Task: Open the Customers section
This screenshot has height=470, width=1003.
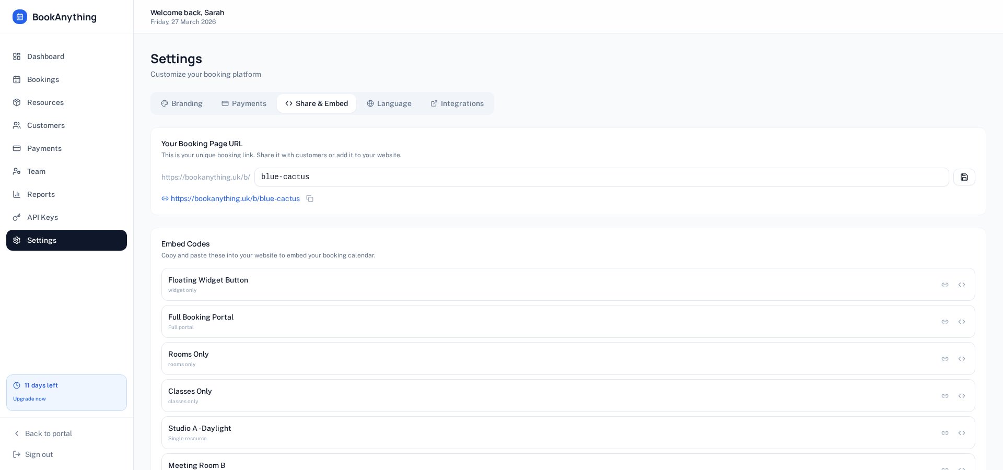Action: 66,125
